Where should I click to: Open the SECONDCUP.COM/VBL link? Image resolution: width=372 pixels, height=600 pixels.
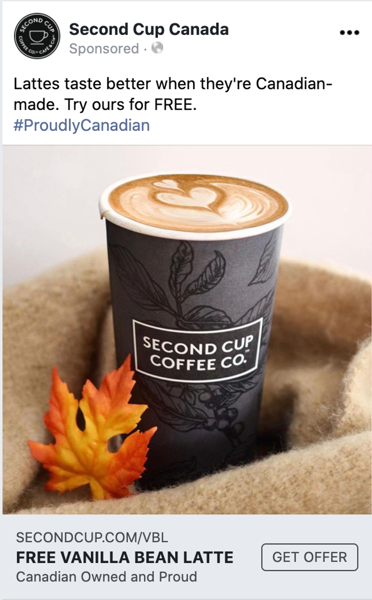click(x=92, y=537)
